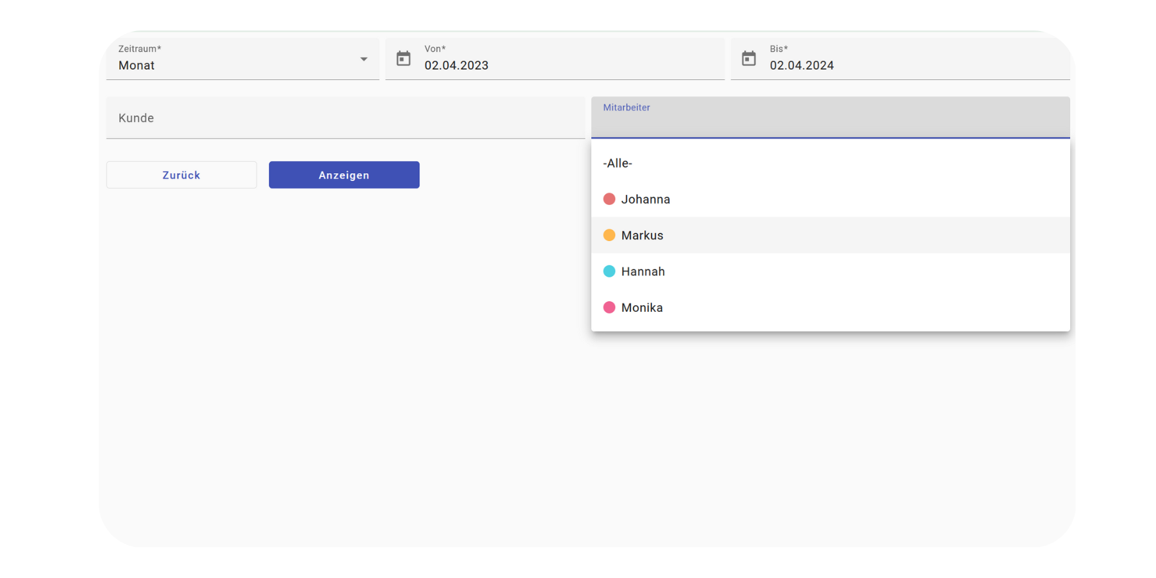Screen dimensions: 1156x578
Task: Expand the Zeitraum dropdown arrow
Action: coord(363,59)
